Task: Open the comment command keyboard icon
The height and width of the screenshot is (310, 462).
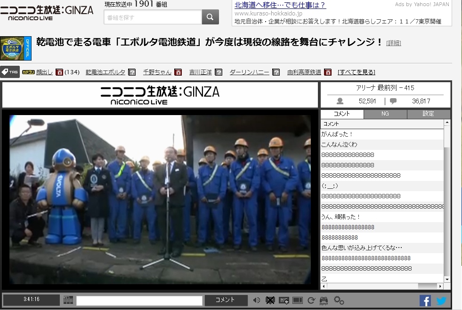Action: [68, 300]
